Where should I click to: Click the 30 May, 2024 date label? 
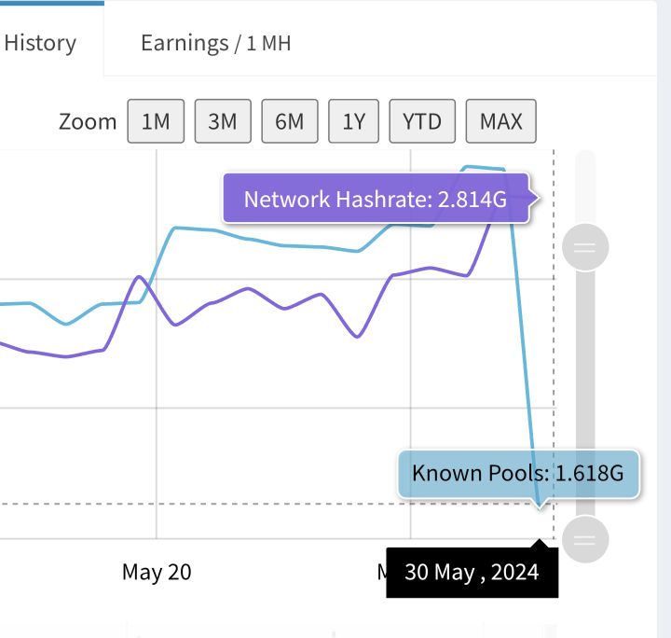[x=472, y=572]
